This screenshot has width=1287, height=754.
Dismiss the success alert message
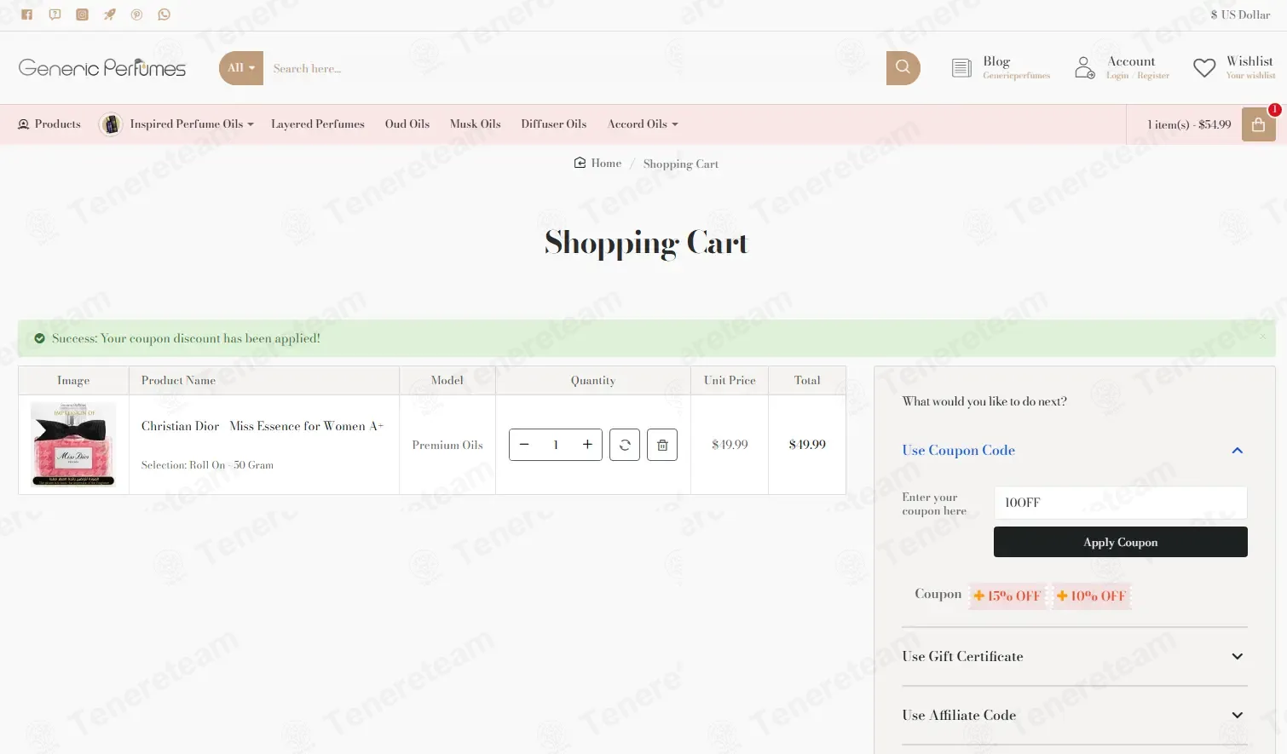tap(1262, 337)
